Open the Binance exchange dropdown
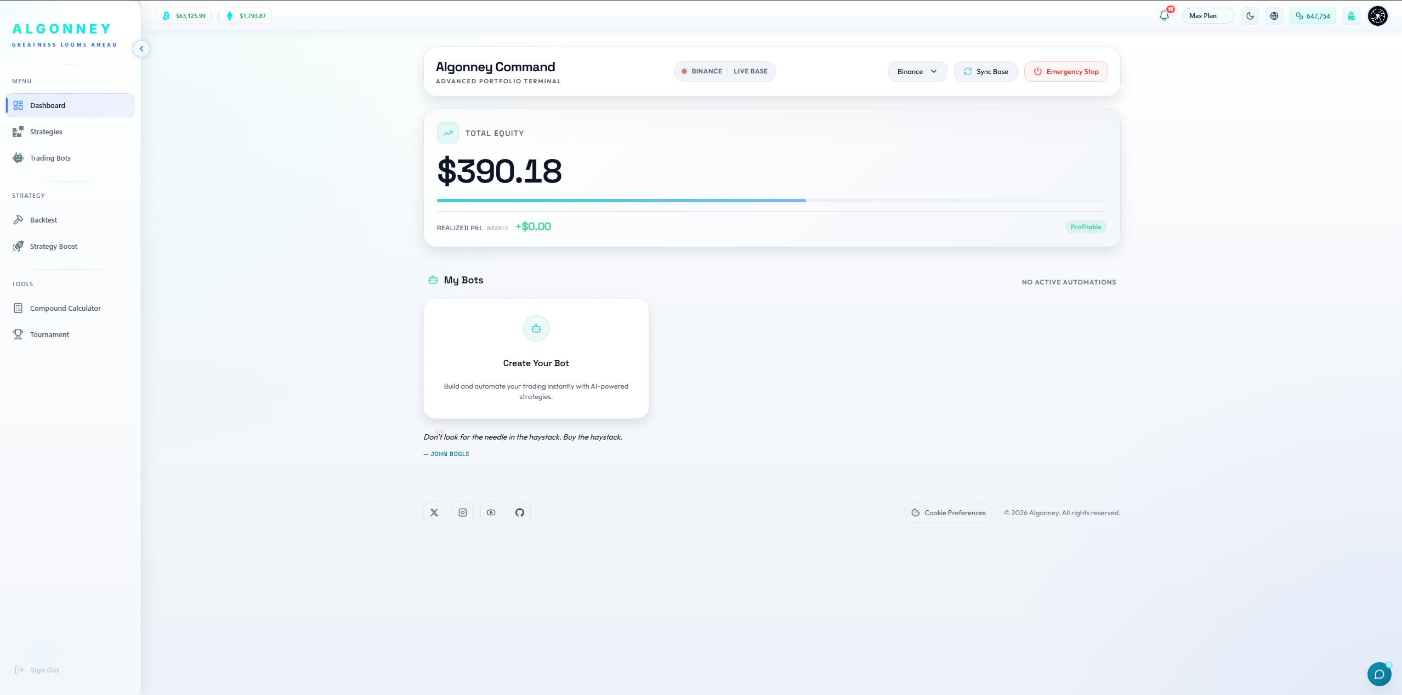 pyautogui.click(x=917, y=72)
